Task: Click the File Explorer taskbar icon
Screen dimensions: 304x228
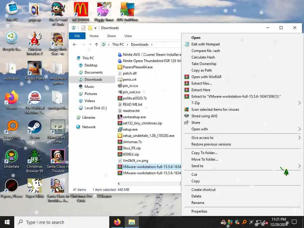Action: [x=132, y=222]
